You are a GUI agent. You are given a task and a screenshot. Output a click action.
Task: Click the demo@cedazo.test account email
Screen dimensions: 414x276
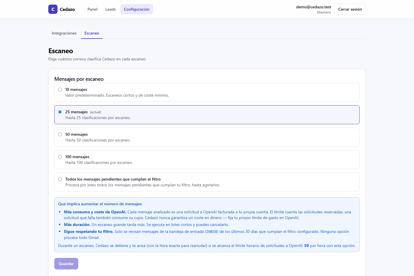(x=313, y=7)
